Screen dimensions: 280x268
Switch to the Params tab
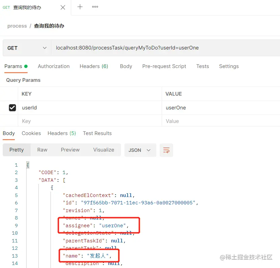(16, 66)
